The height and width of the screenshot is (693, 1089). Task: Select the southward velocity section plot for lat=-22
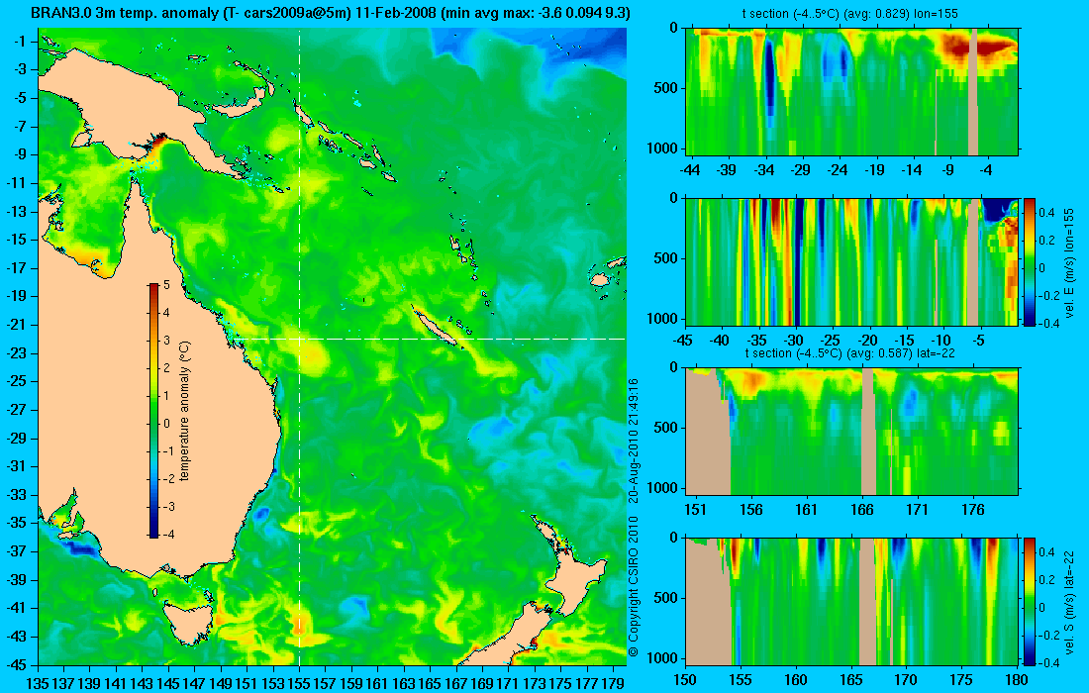point(852,601)
